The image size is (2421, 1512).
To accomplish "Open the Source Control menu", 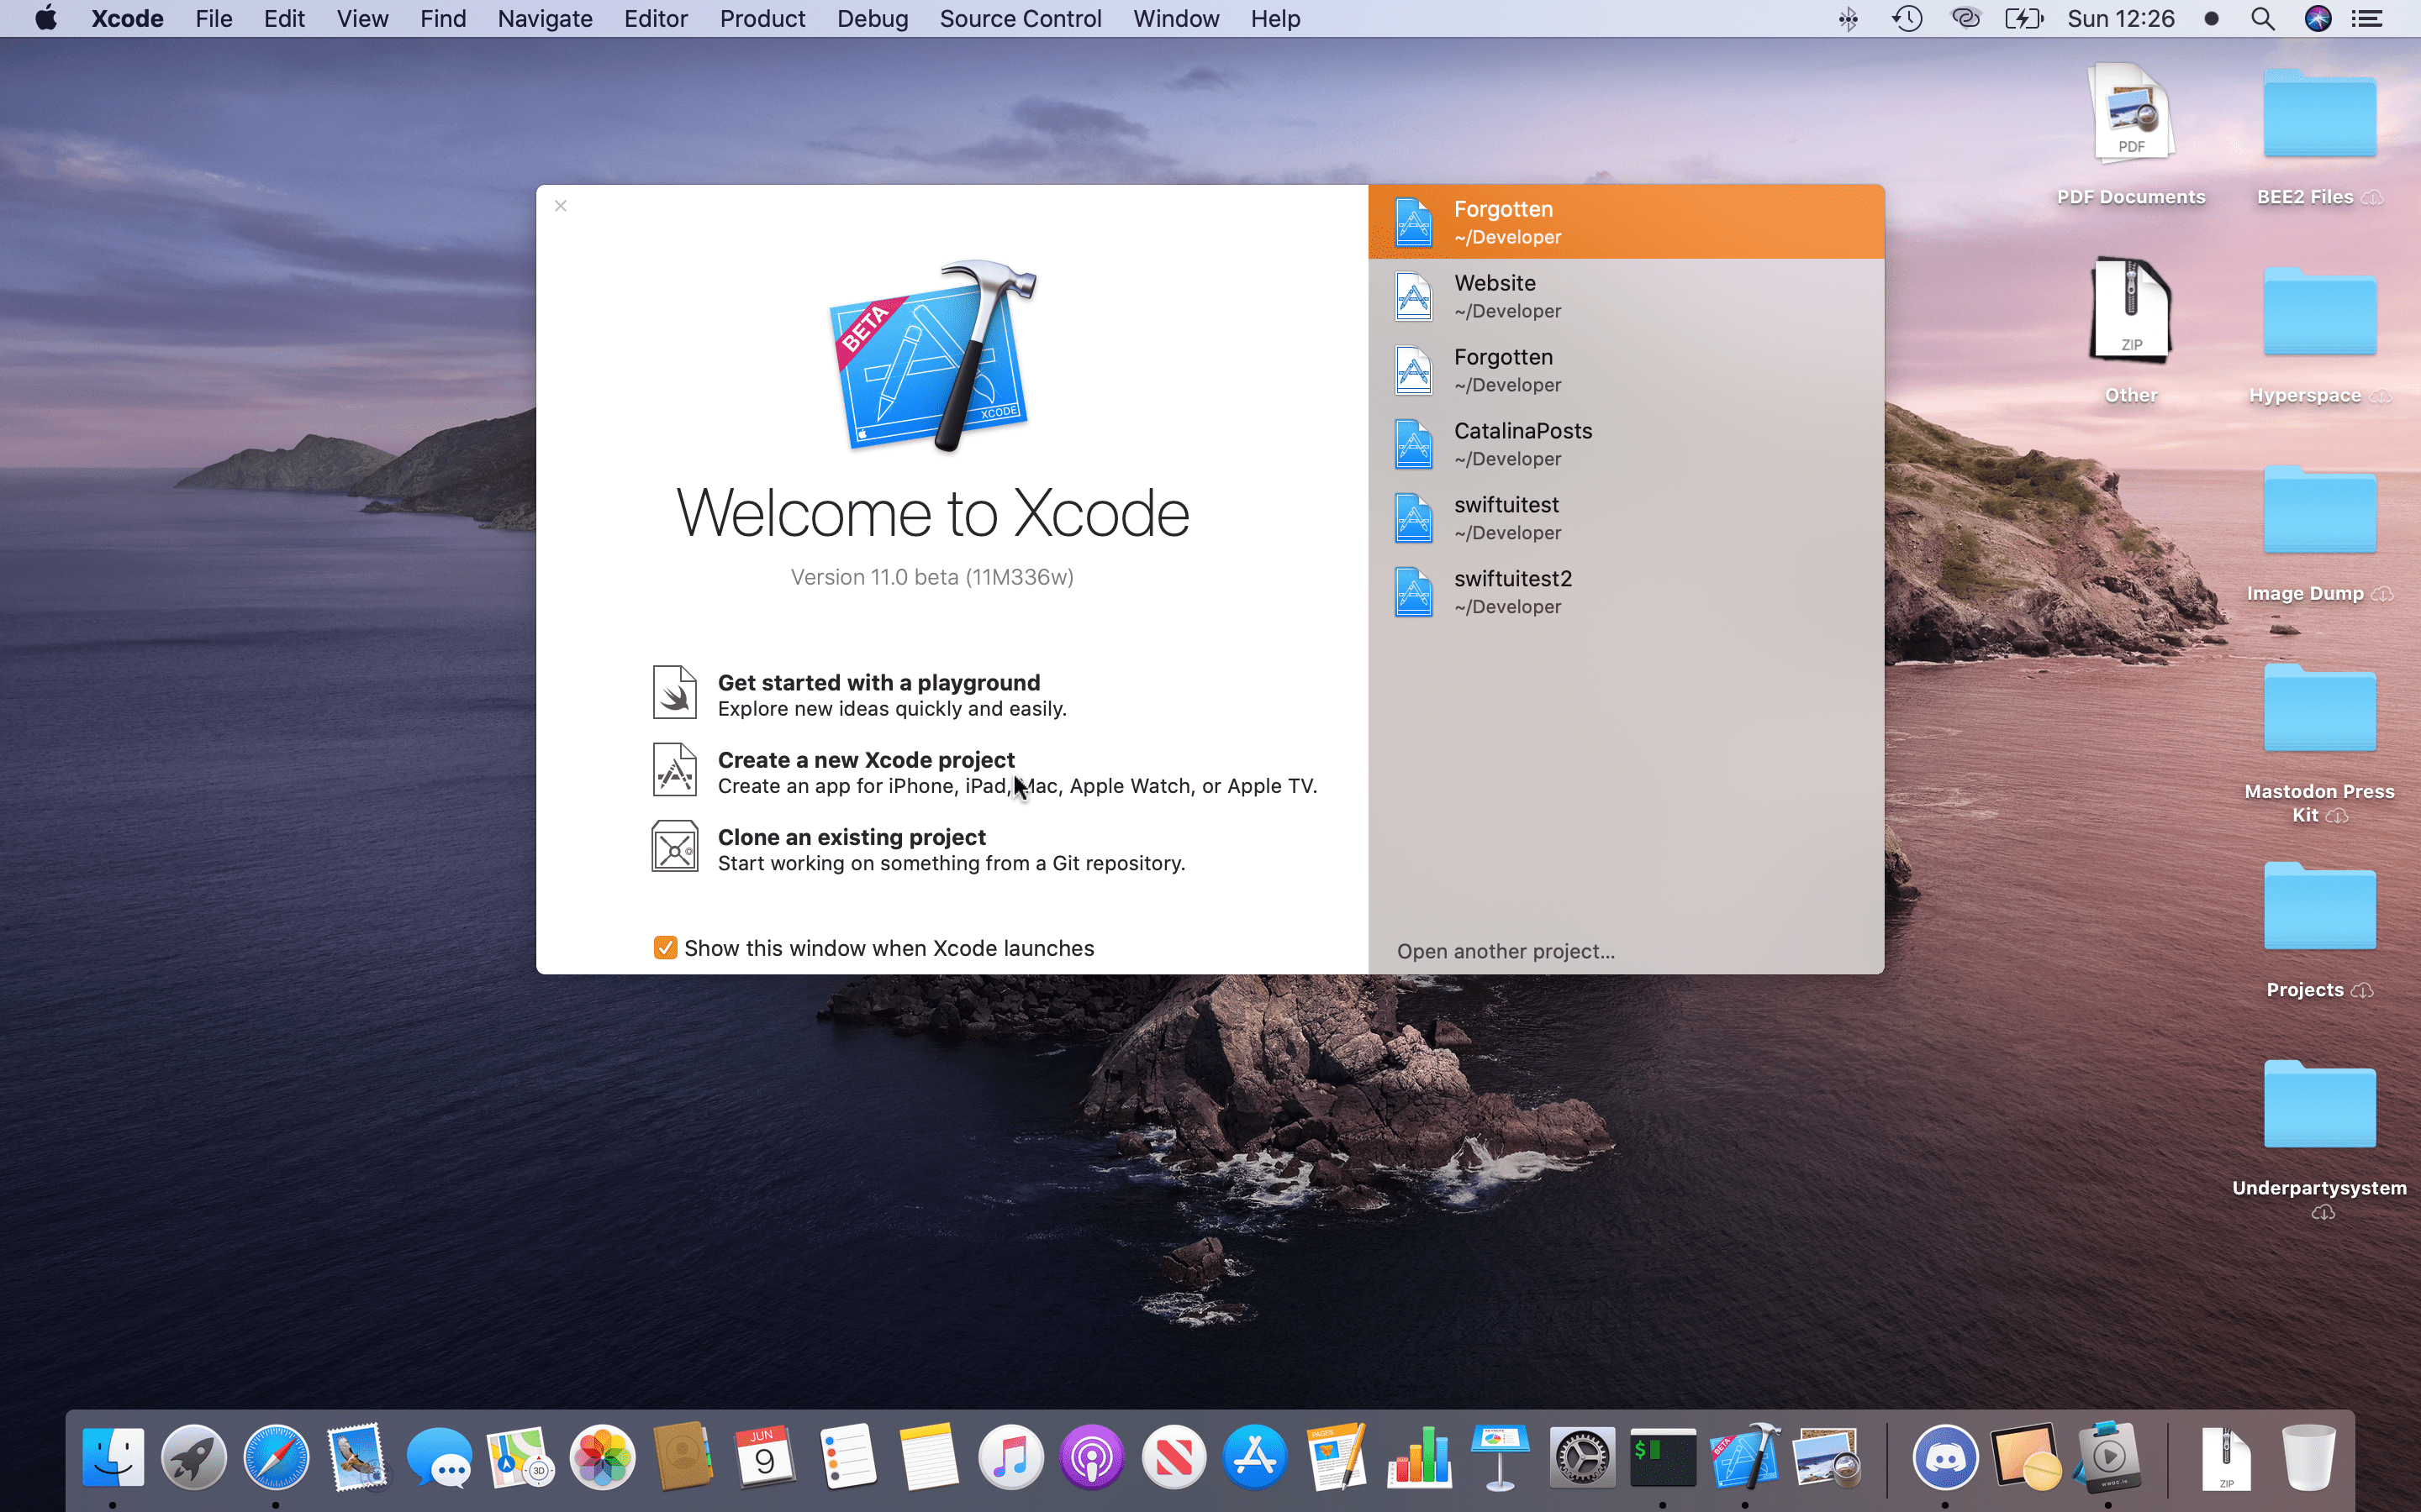I will click(x=1021, y=19).
